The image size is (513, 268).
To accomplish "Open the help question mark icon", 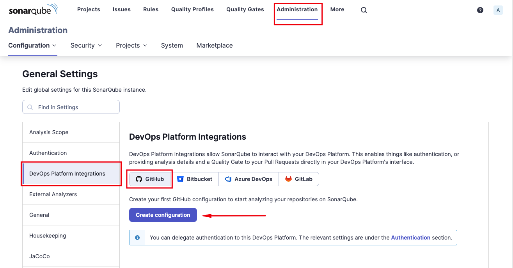I will pos(480,10).
